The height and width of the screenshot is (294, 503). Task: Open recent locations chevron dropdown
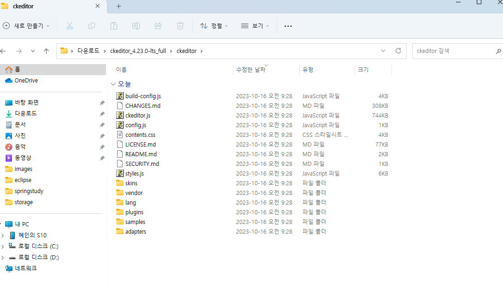33,51
